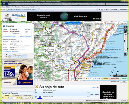Click Mis Registros, Mis Viajes link
The width and height of the screenshot is (129, 104).
click(20, 57)
